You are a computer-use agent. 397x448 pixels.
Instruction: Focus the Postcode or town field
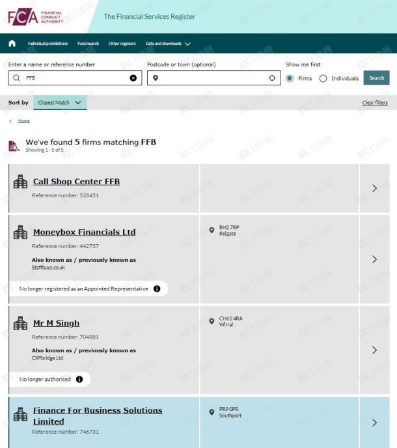coord(214,78)
